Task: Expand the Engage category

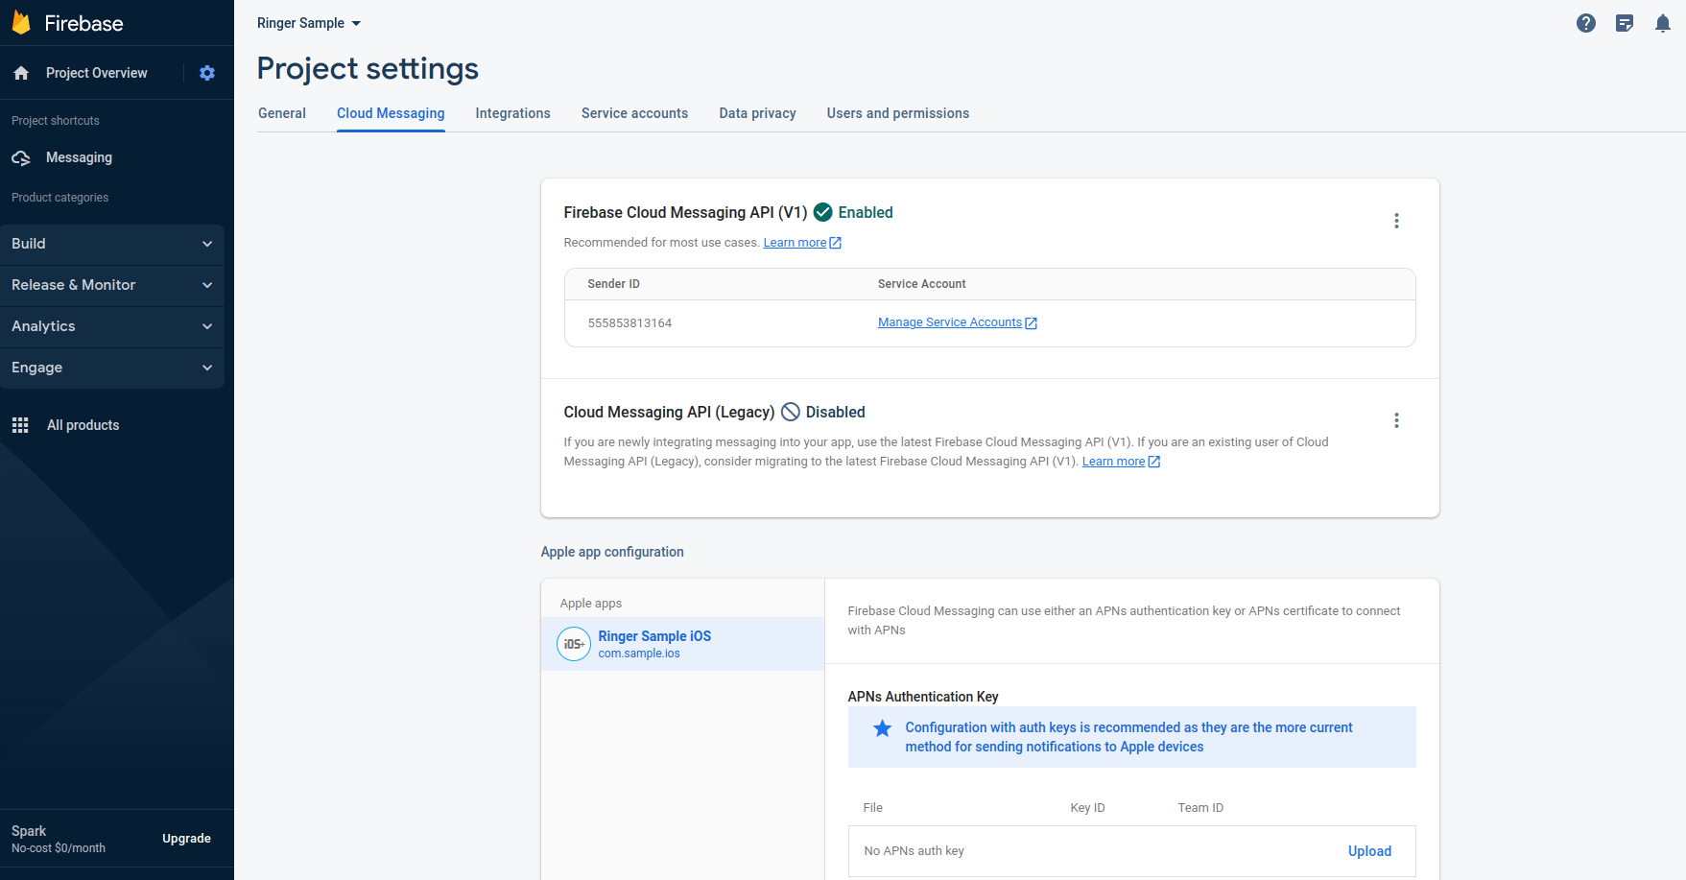Action: (x=111, y=368)
